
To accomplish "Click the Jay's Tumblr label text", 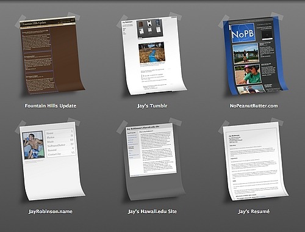I will coord(152,106).
